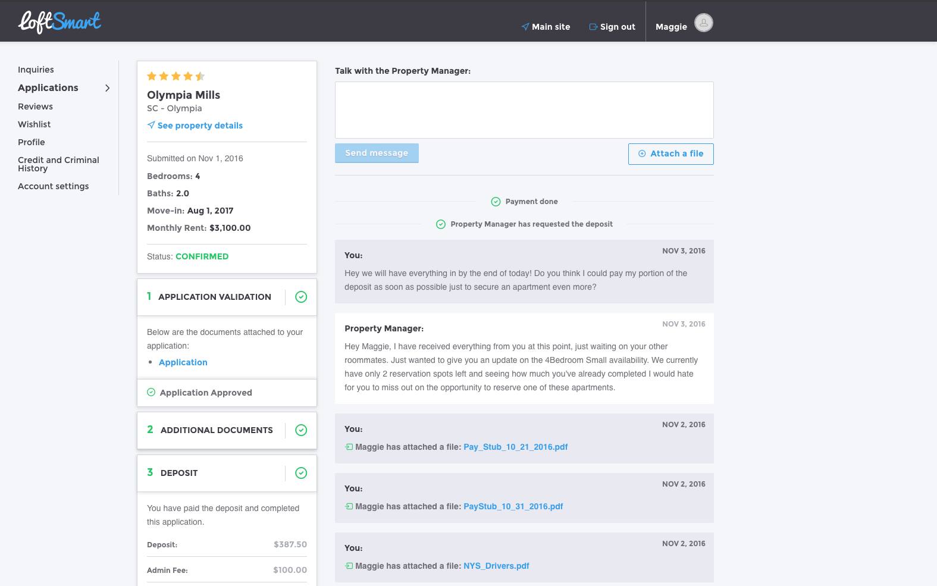The height and width of the screenshot is (586, 937).
Task: Click the Sign out icon
Action: [593, 27]
